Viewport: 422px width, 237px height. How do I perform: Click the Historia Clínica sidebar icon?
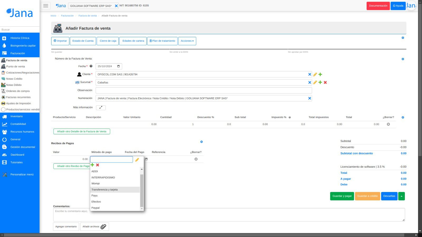[x=4, y=38]
